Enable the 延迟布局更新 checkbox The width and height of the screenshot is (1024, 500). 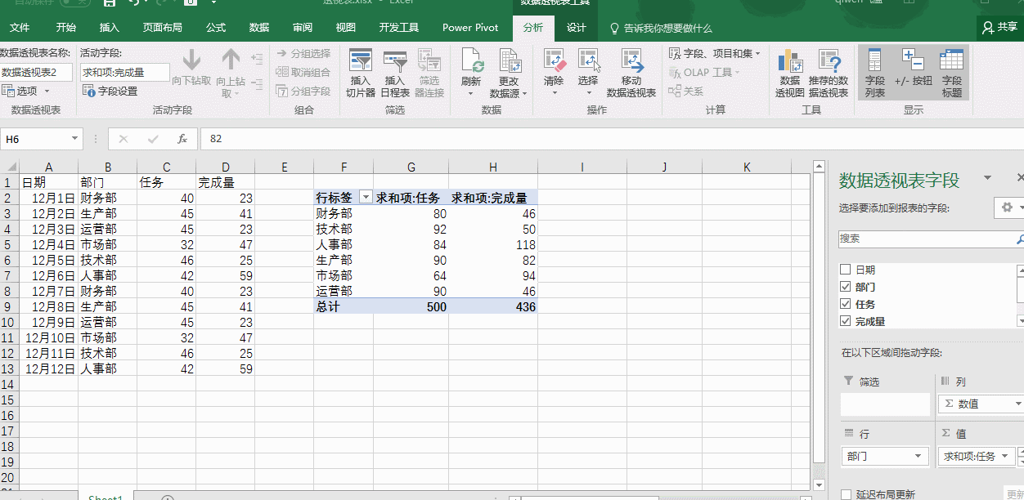tap(846, 494)
